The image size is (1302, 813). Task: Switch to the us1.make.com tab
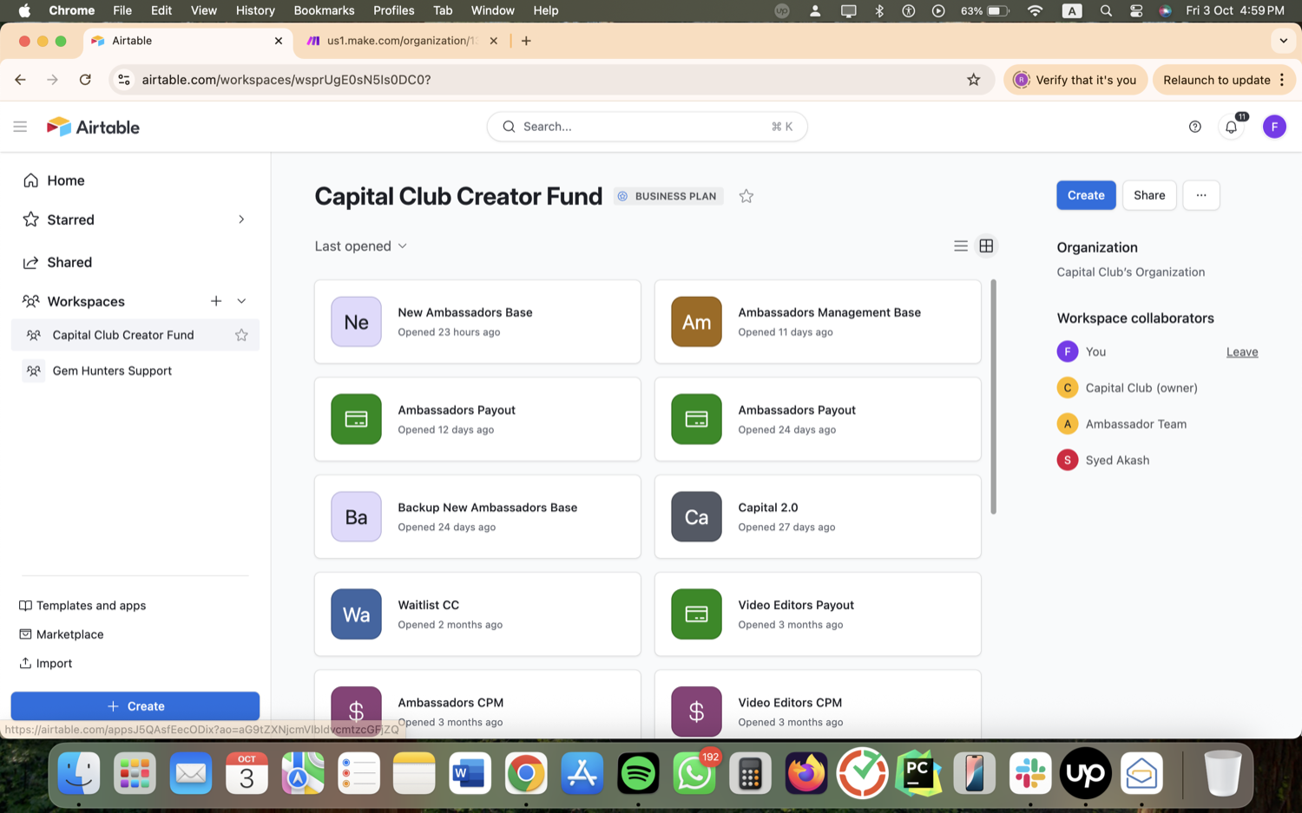point(399,41)
